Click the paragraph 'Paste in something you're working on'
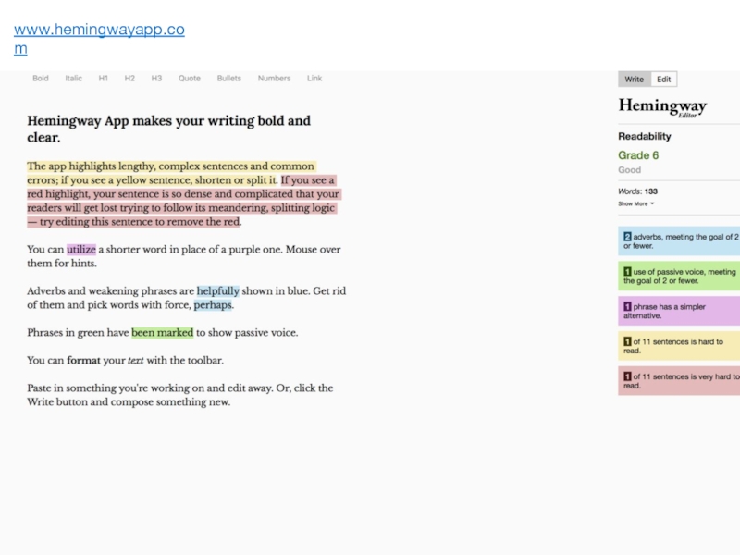This screenshot has width=740, height=555. [180, 395]
